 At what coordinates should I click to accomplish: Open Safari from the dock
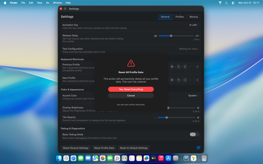point(73,158)
